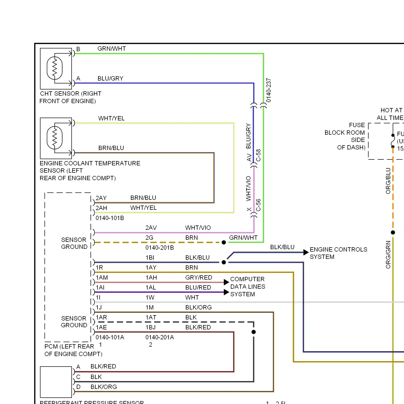Select the vertical 0140-237 connector label
Image resolution: width=404 pixels, height=404 pixels.
point(269,90)
